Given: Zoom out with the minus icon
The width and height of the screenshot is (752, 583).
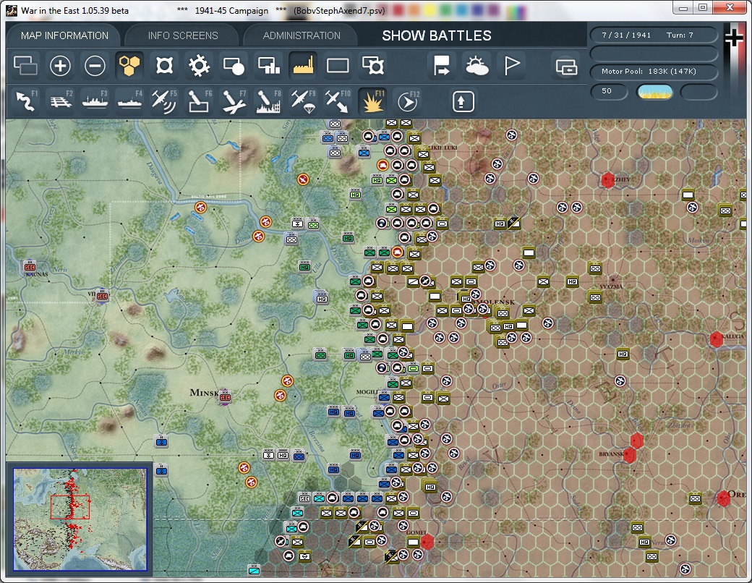Looking at the screenshot, I should pos(95,65).
